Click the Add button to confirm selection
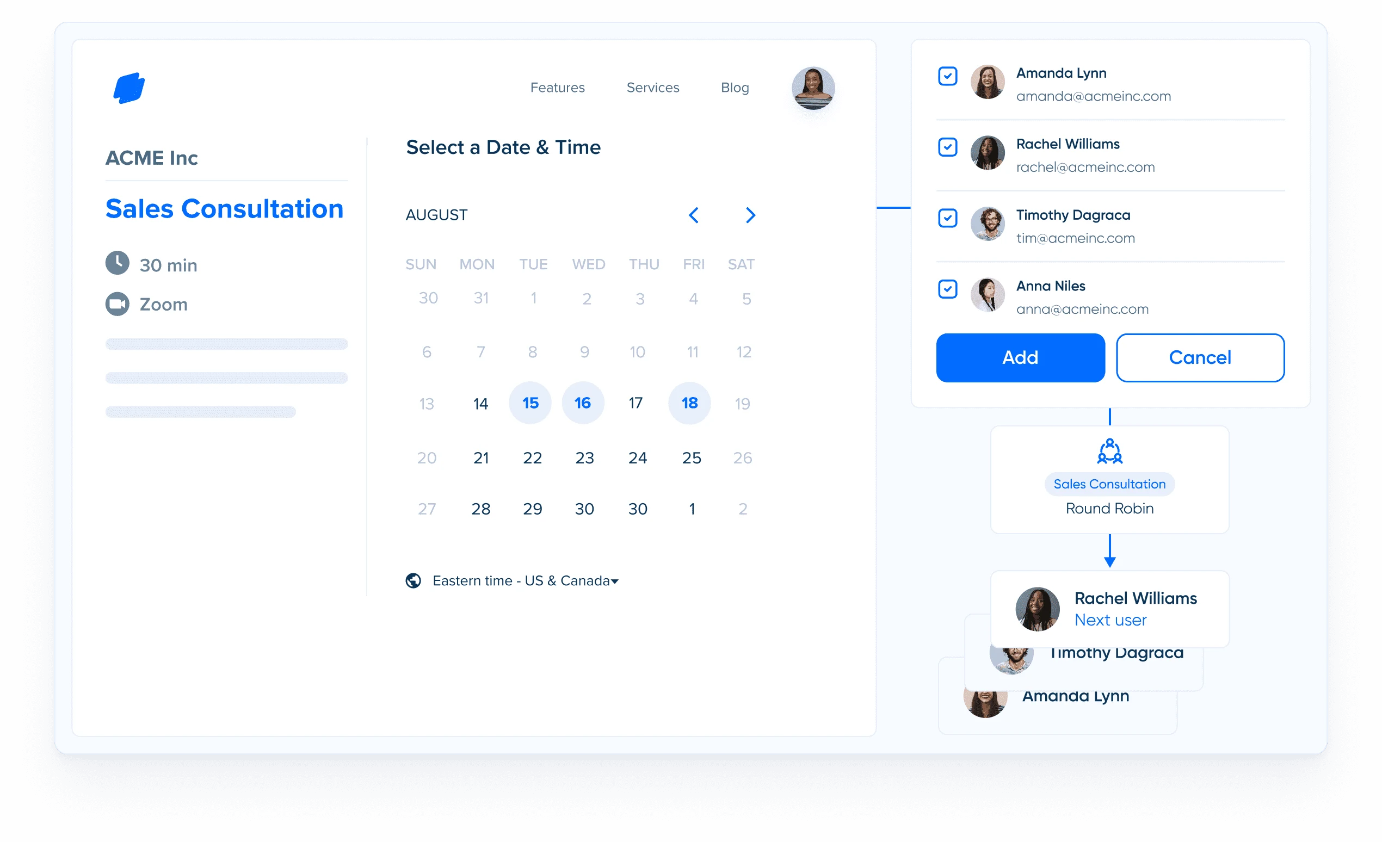 pyautogui.click(x=1021, y=357)
